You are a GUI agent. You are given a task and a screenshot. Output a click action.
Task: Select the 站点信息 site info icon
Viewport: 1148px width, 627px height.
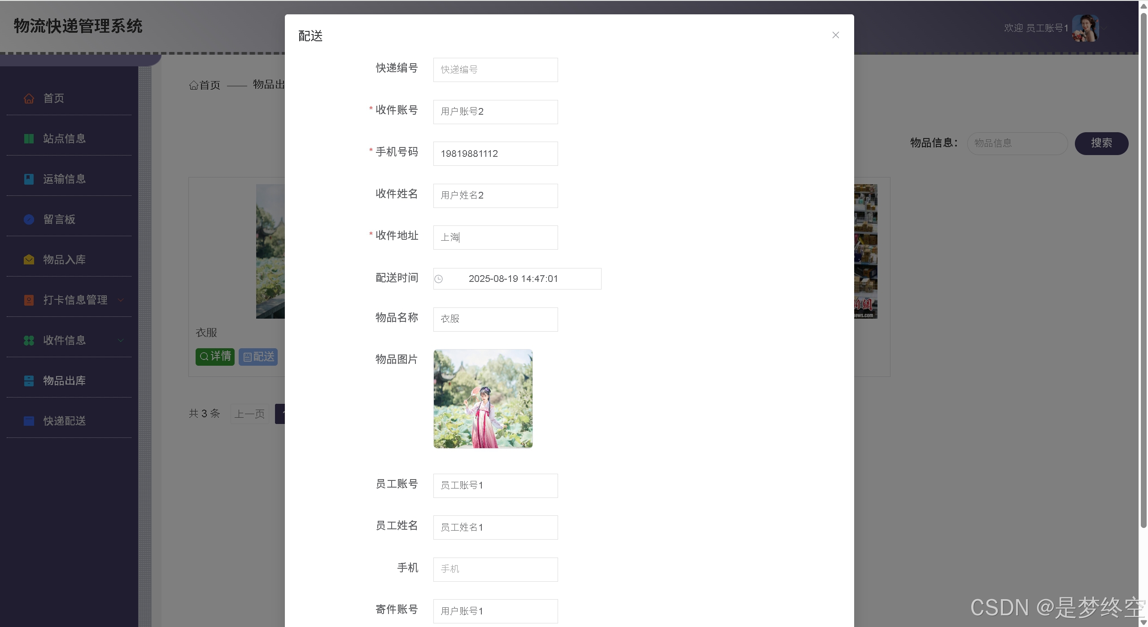coord(29,138)
